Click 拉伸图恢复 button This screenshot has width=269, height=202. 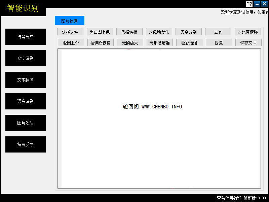pyautogui.click(x=100, y=43)
